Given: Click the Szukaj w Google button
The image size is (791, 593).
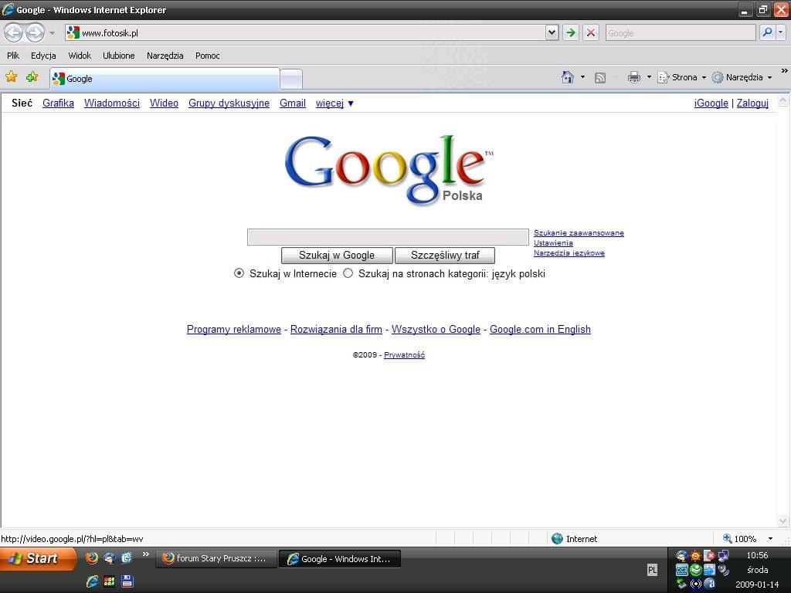Looking at the screenshot, I should tap(337, 255).
